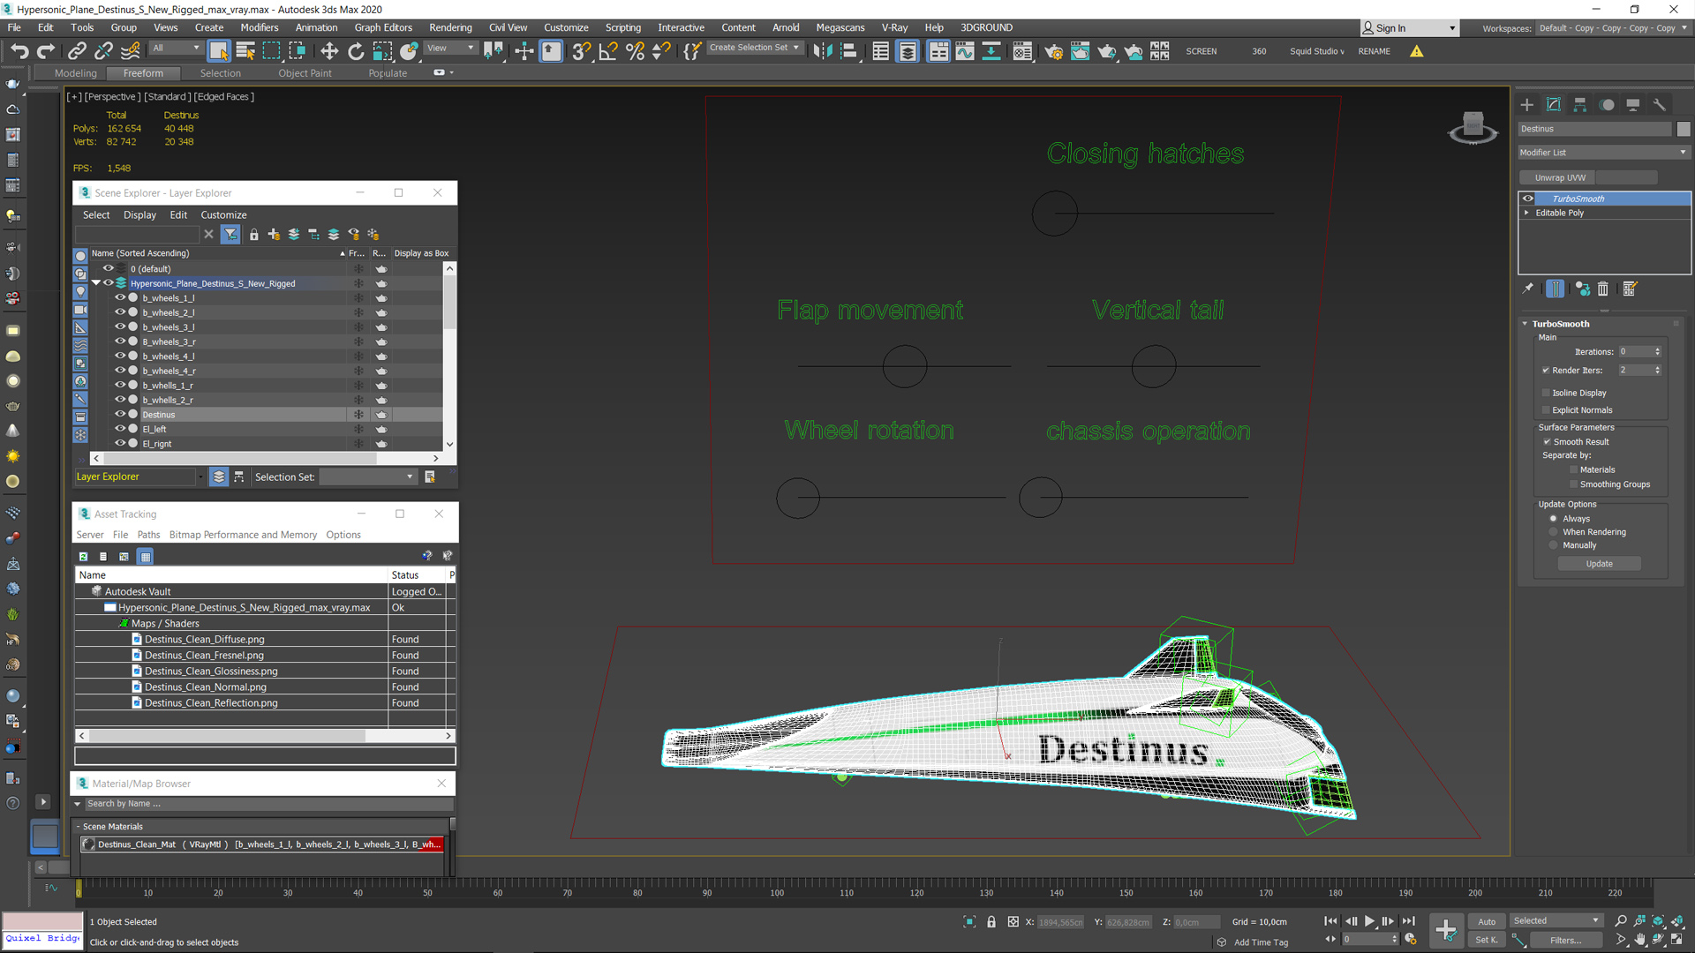Choose Select and Move tool
The width and height of the screenshot is (1695, 953).
click(x=329, y=51)
